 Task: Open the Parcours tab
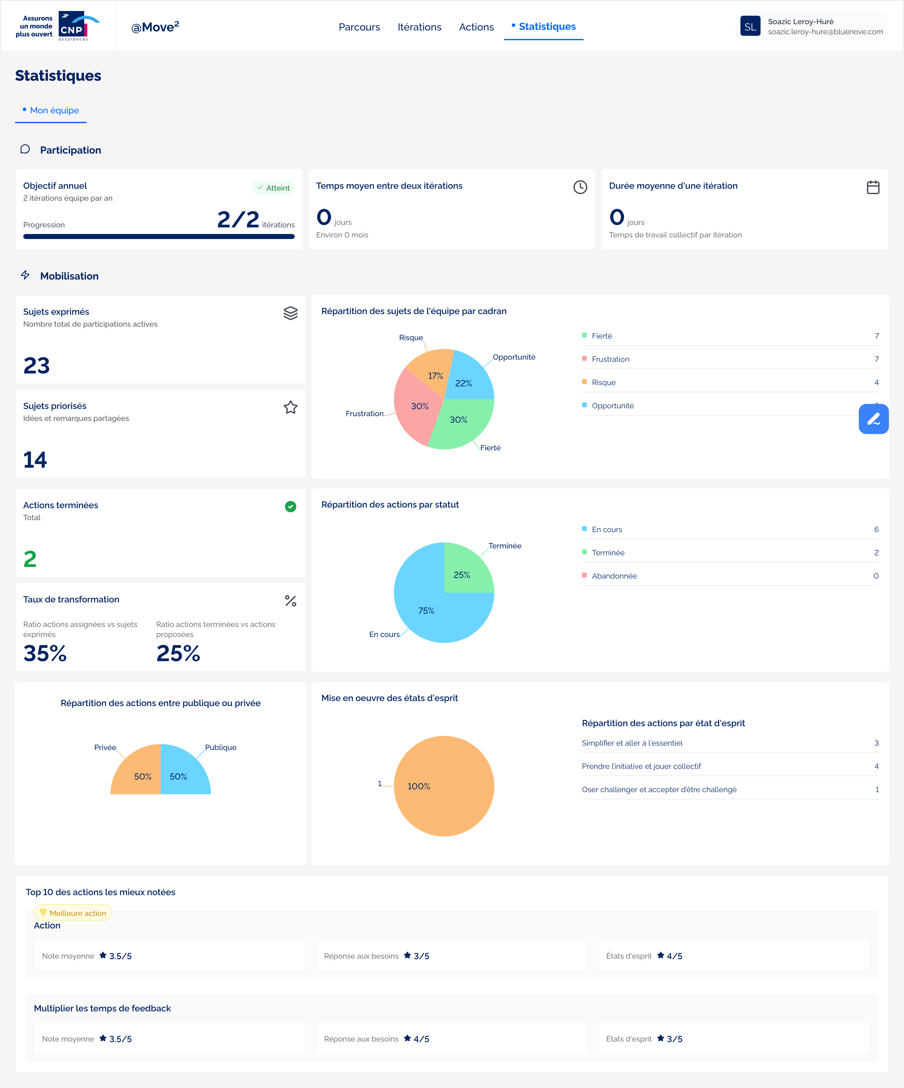click(x=359, y=27)
